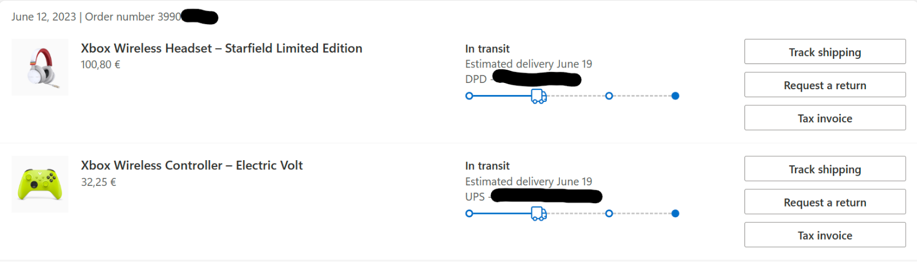The height and width of the screenshot is (262, 917).
Task: Click the headset order's delivery truck icon
Action: pyautogui.click(x=539, y=96)
